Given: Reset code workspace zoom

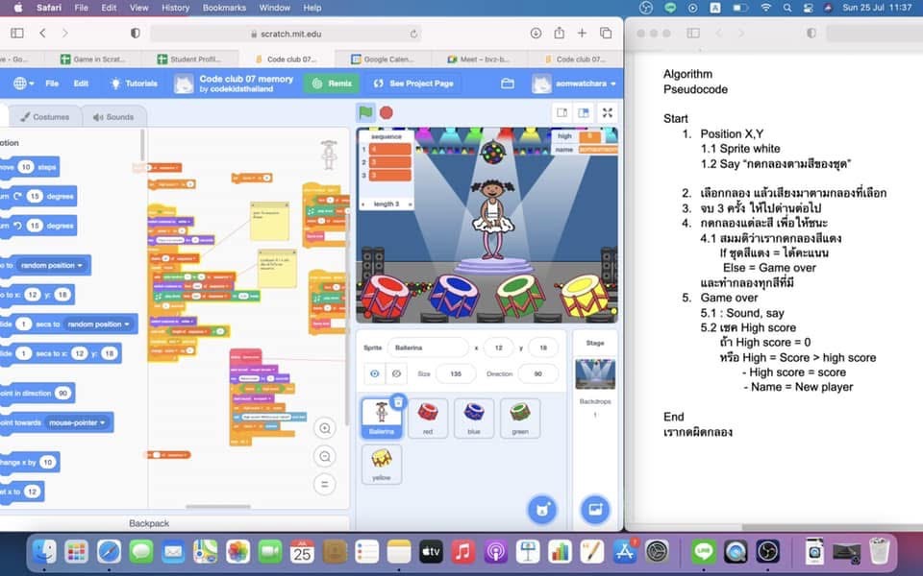Looking at the screenshot, I should click(x=324, y=484).
